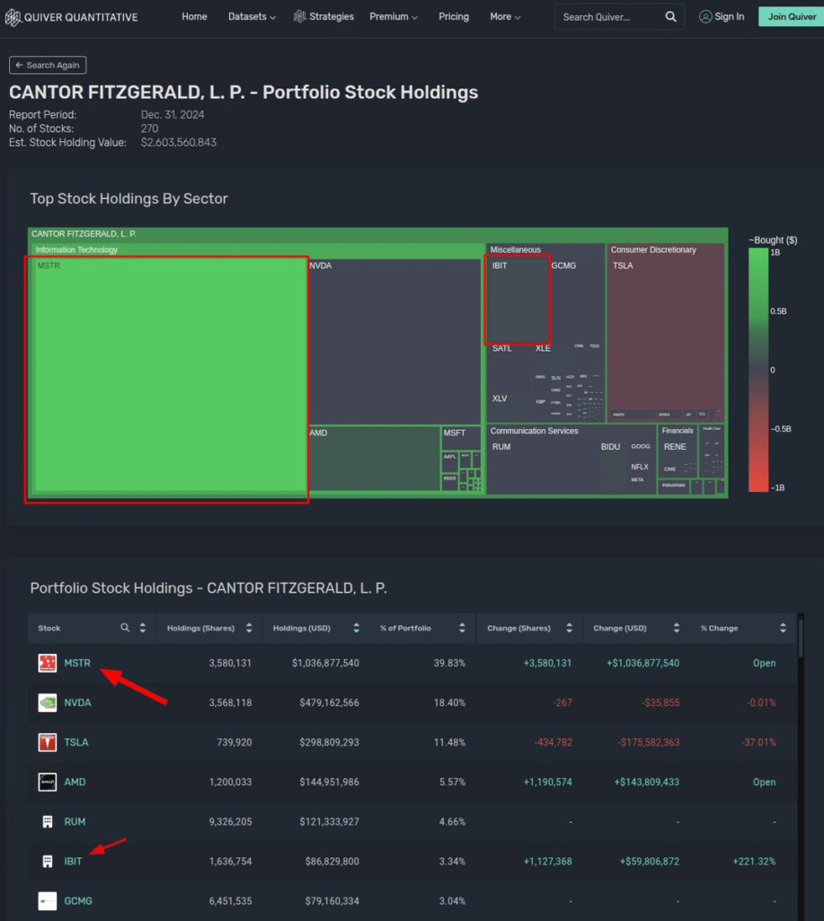This screenshot has width=824, height=921.
Task: Click the TSLA stock logo in table
Action: point(48,742)
